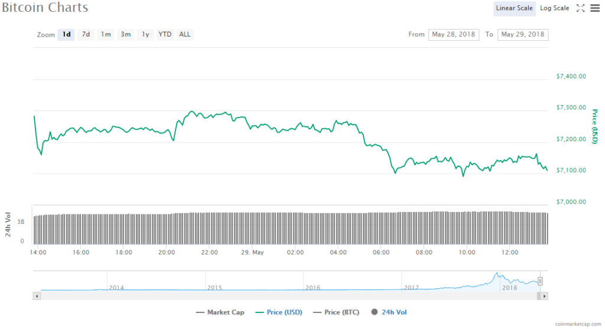605x329 pixels.
Task: Select the 3m zoom range
Action: 125,34
